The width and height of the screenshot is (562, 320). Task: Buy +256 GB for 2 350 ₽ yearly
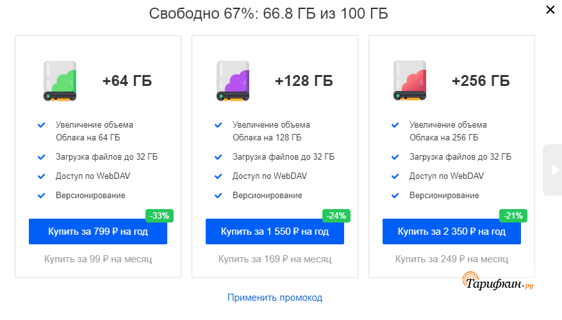(x=452, y=232)
